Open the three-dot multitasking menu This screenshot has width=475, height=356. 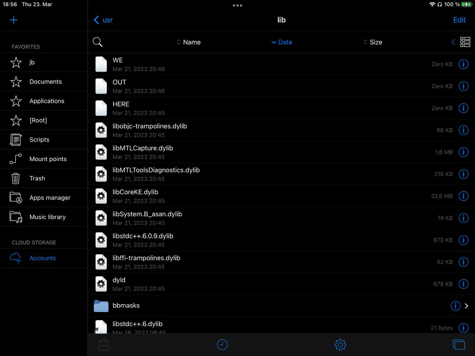tap(237, 6)
